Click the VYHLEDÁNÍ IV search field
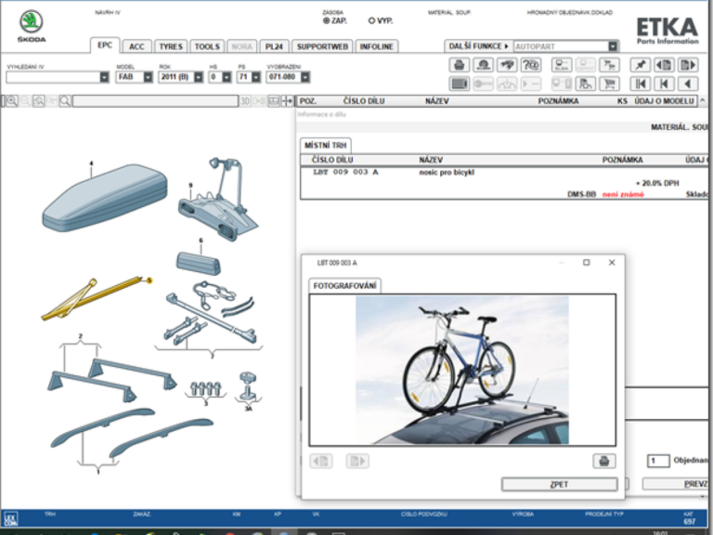 point(52,77)
